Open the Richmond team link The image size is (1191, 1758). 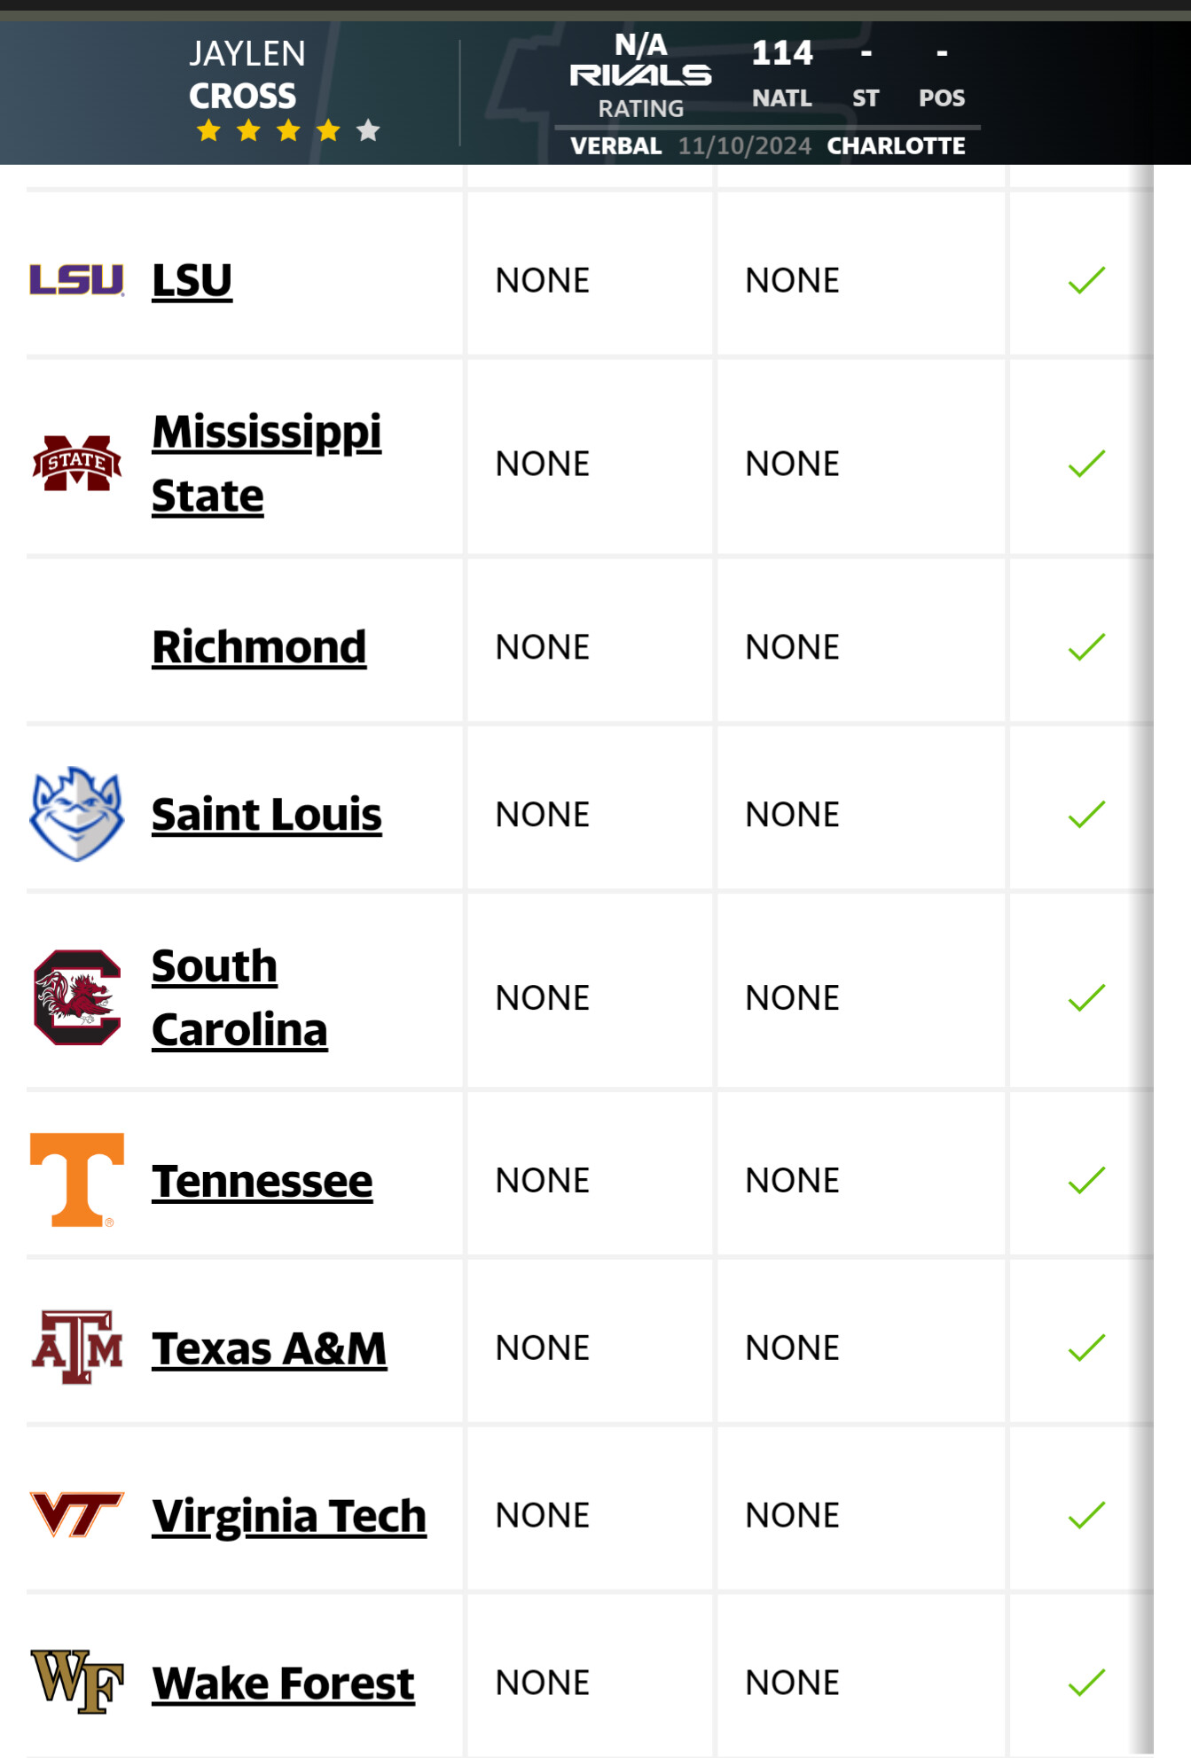pyautogui.click(x=259, y=646)
